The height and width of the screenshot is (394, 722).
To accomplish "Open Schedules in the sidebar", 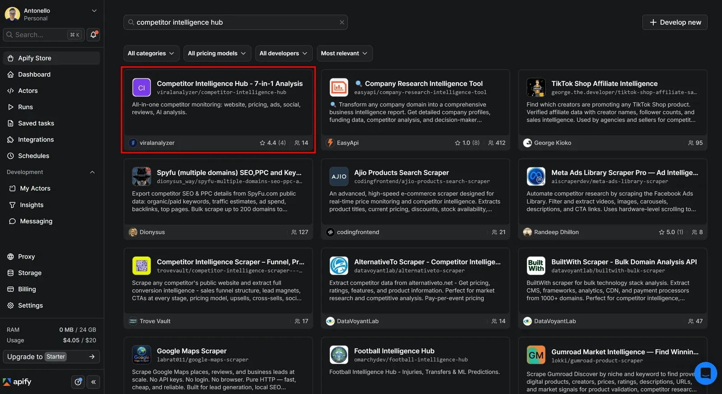I will point(51,156).
